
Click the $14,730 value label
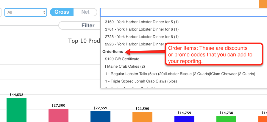tap(226, 113)
